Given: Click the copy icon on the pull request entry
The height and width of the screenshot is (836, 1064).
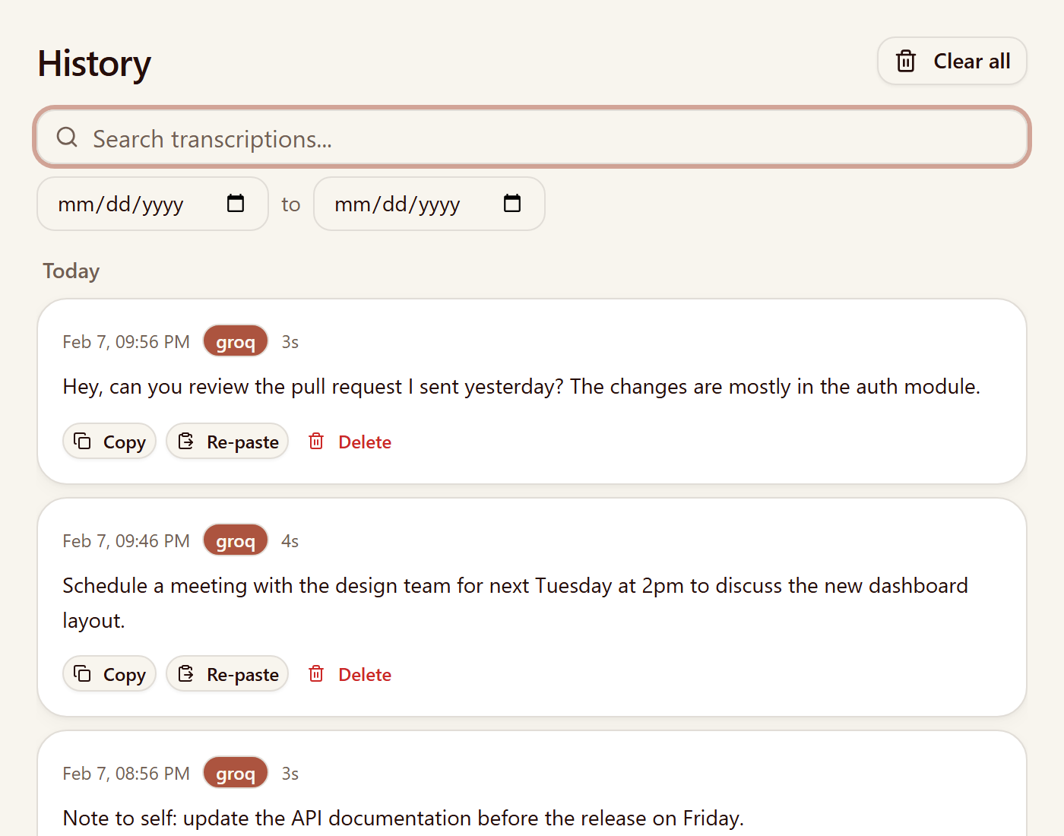Looking at the screenshot, I should pos(82,440).
